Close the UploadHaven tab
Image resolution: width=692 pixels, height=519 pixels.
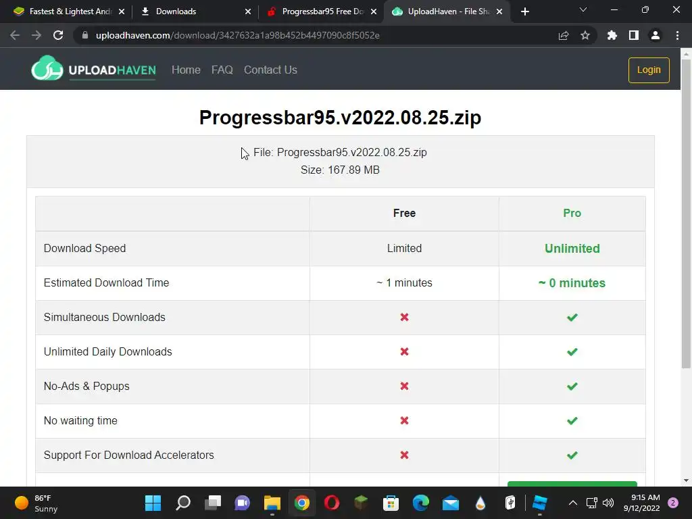click(499, 11)
